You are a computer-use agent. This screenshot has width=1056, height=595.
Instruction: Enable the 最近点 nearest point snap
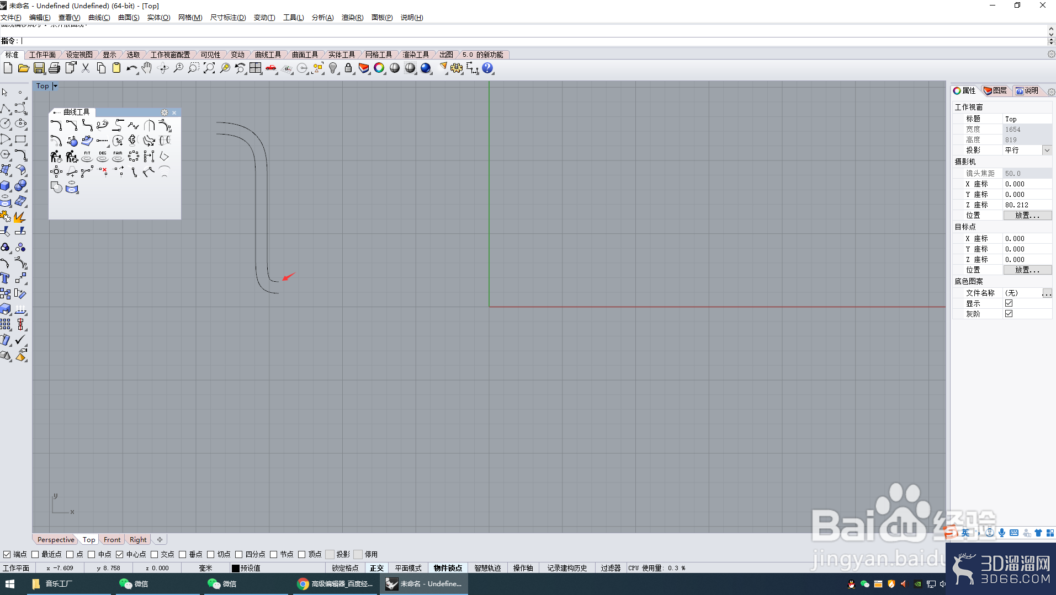(x=35, y=554)
